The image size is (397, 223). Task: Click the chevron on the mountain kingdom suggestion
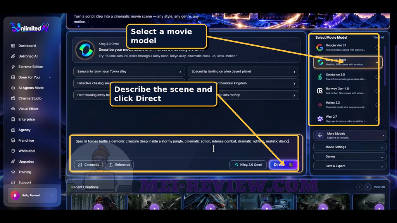click(x=294, y=84)
